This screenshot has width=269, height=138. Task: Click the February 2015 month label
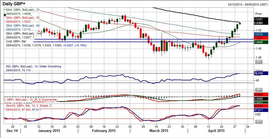coord(103,131)
